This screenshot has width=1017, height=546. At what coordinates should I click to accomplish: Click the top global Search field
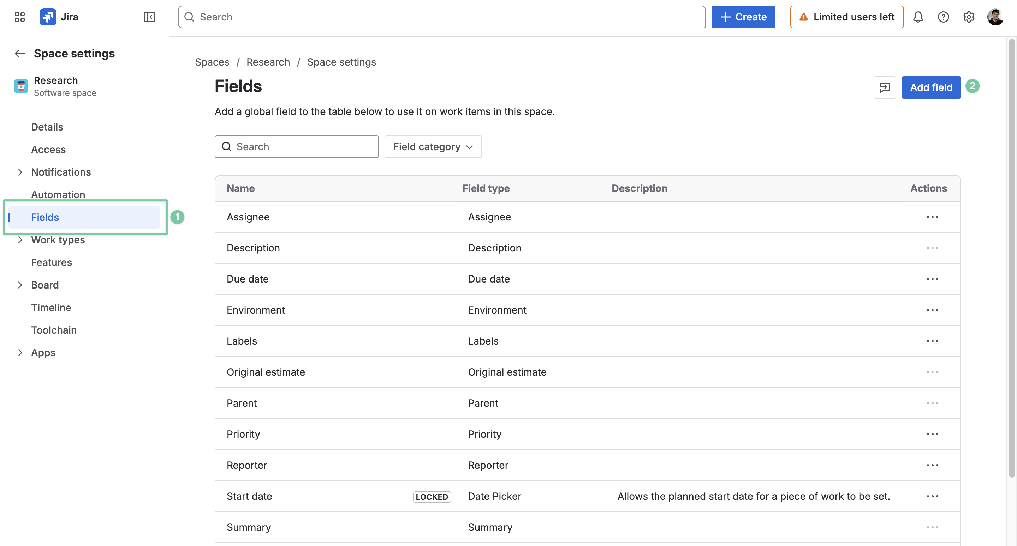pos(441,17)
